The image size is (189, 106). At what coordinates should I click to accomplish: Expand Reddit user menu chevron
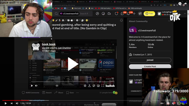(185, 14)
